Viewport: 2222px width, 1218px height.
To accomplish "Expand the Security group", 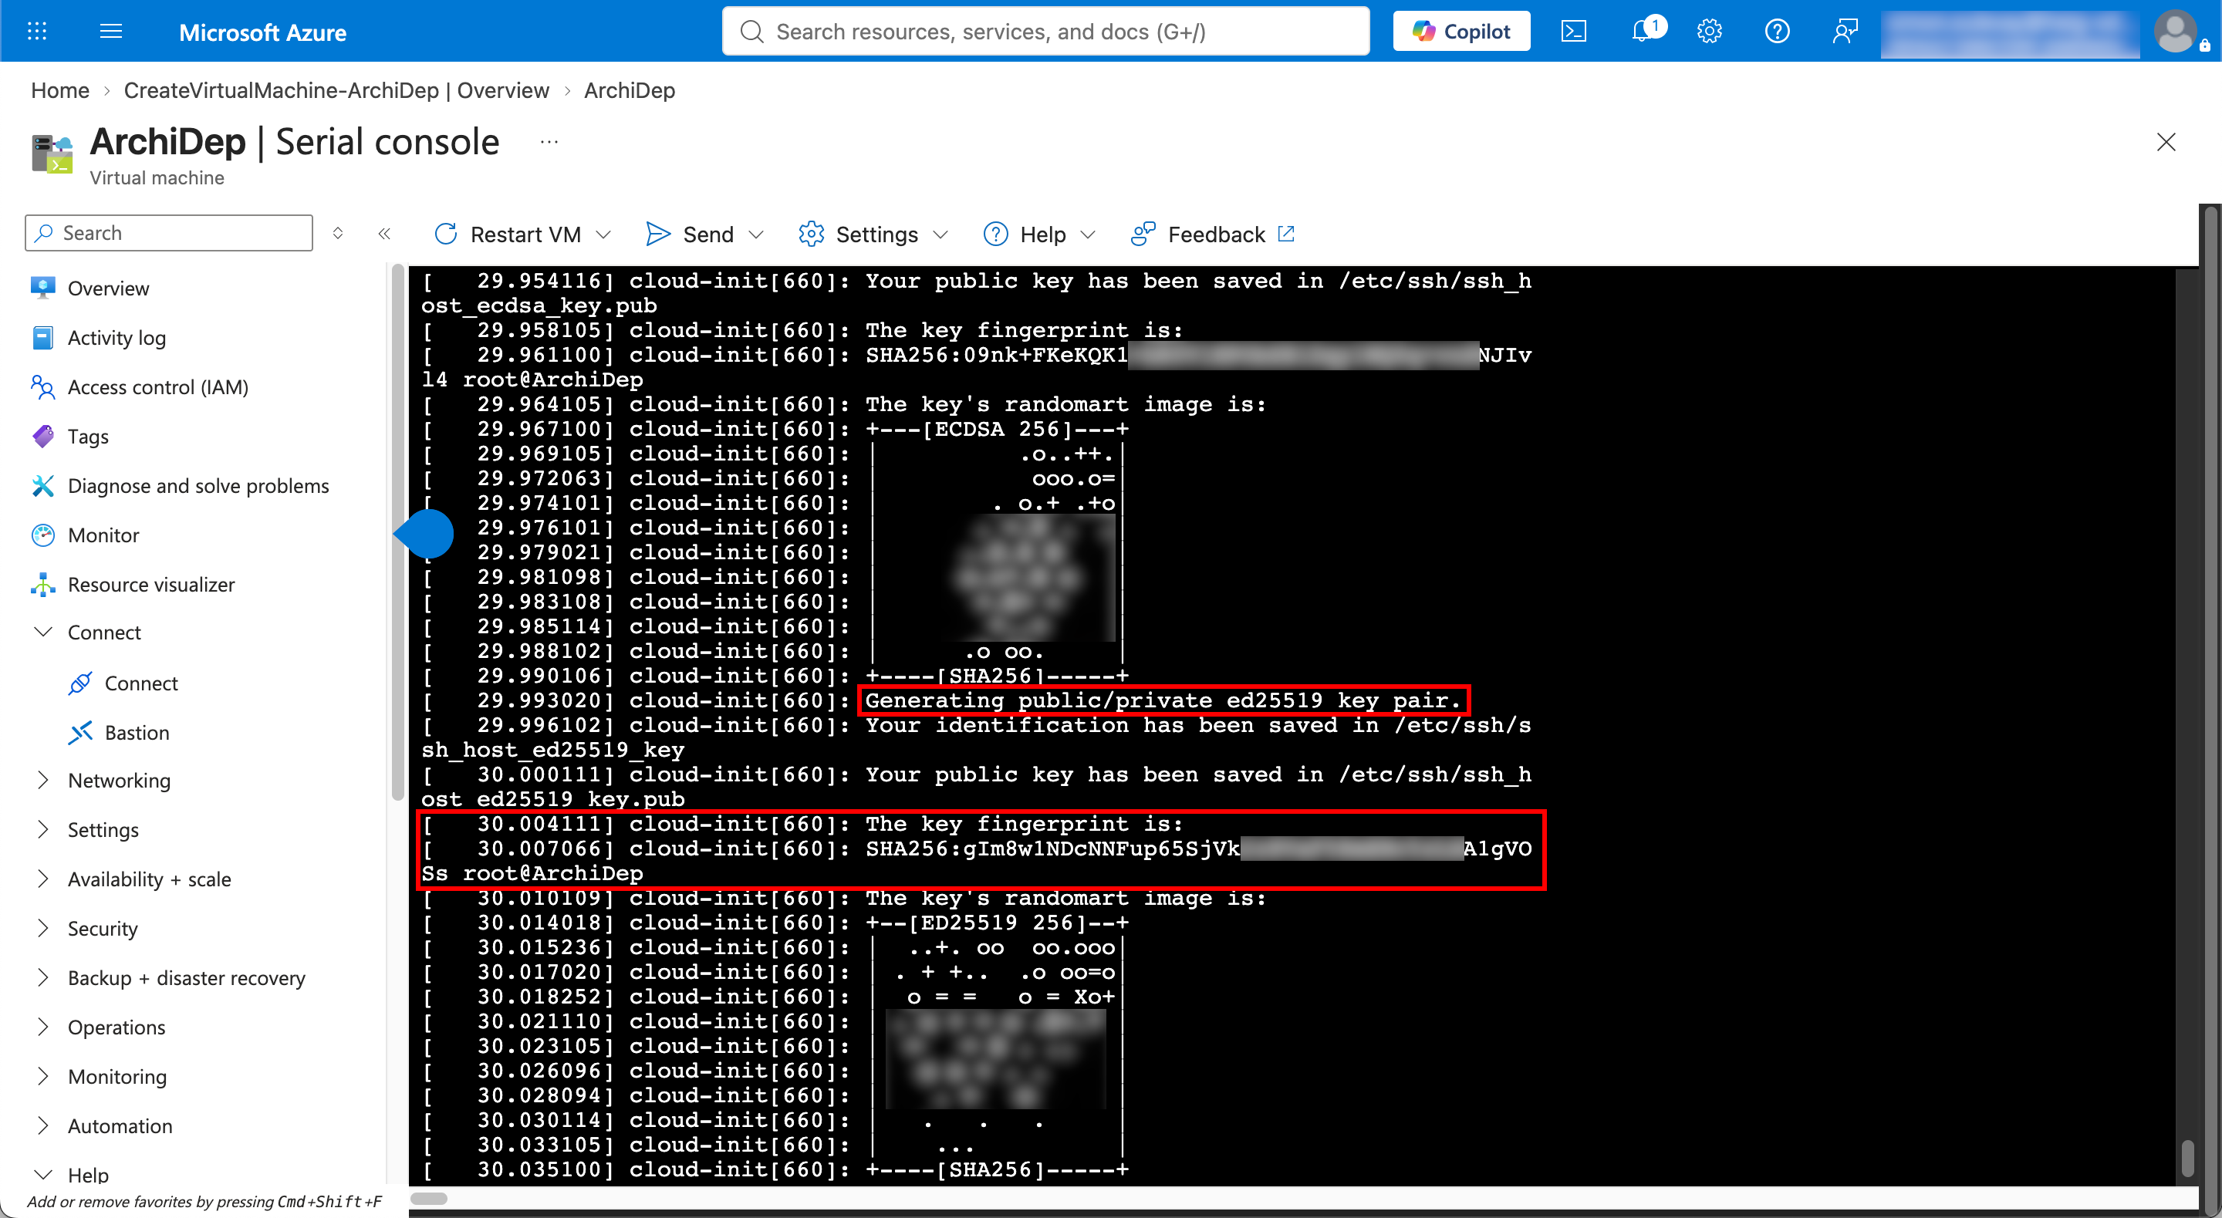I will [x=43, y=928].
